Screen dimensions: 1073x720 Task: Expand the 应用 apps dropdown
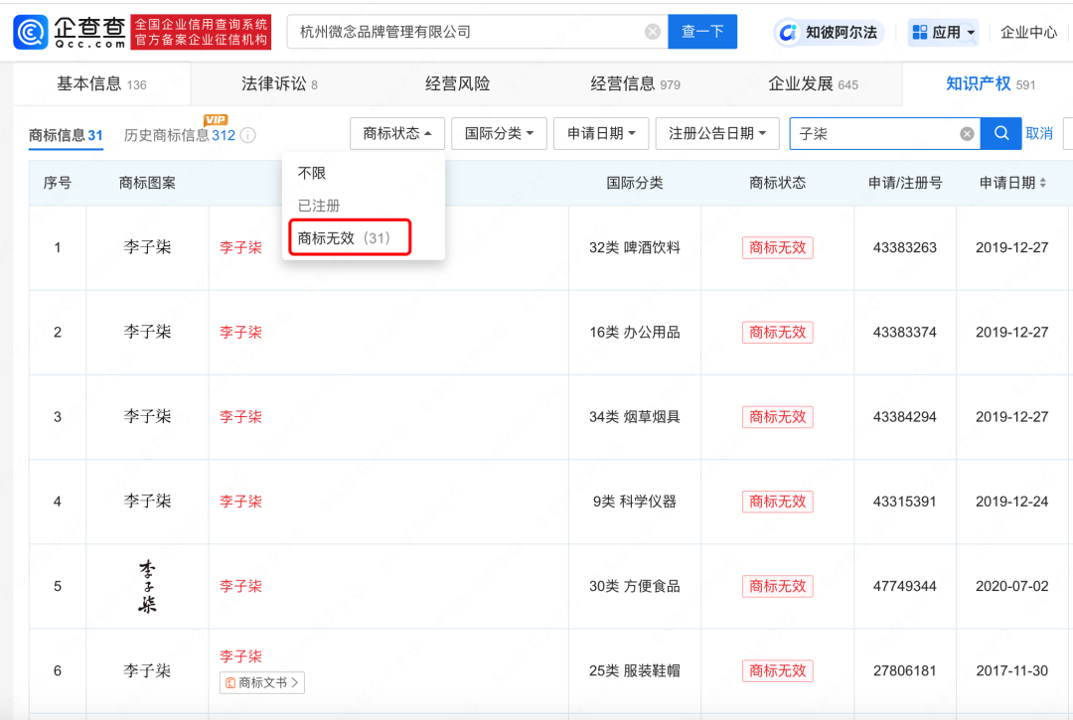(943, 32)
